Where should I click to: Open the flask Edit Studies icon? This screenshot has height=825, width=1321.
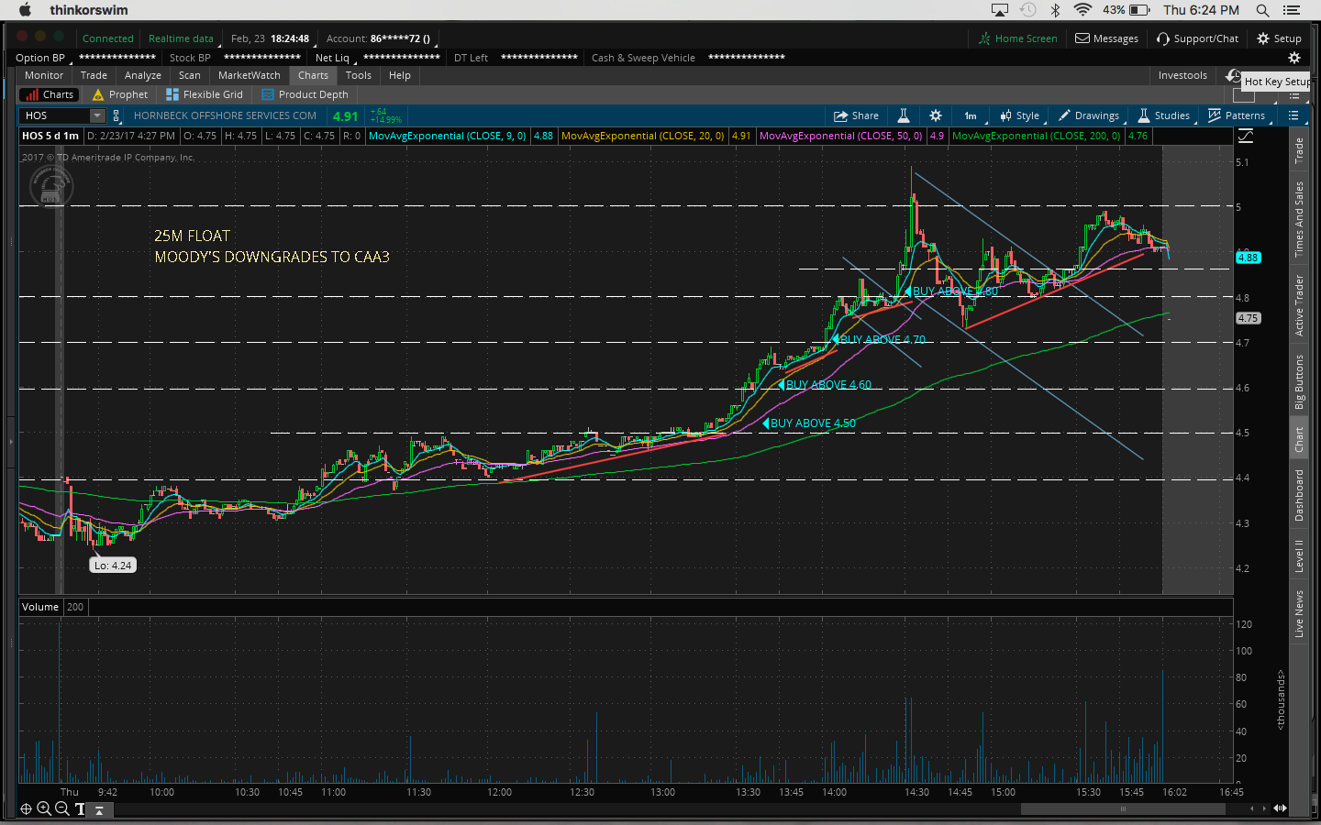pos(904,115)
